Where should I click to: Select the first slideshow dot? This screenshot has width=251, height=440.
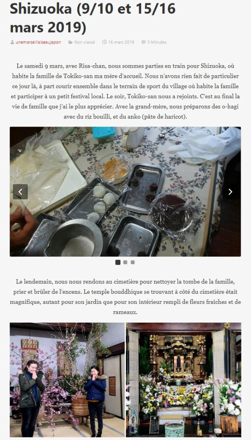click(x=118, y=262)
